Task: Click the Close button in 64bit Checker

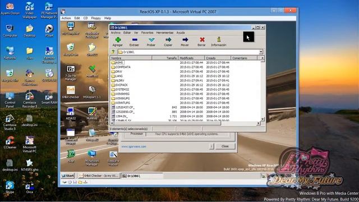Action: tap(225, 146)
